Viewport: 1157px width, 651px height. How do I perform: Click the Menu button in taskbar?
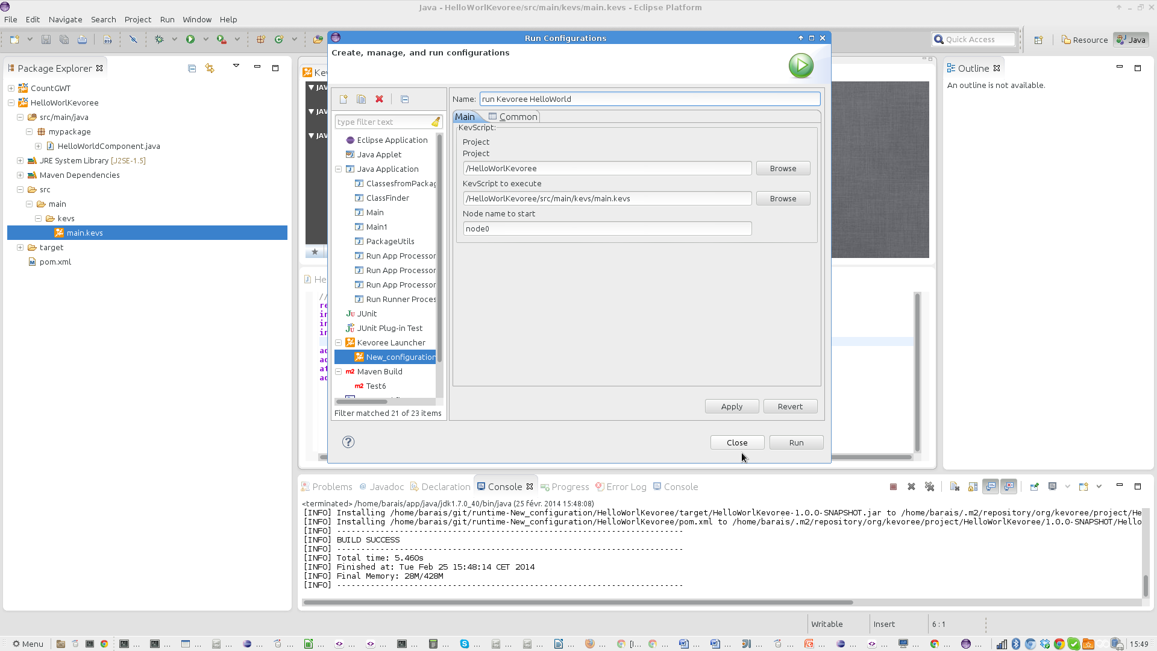tap(28, 644)
